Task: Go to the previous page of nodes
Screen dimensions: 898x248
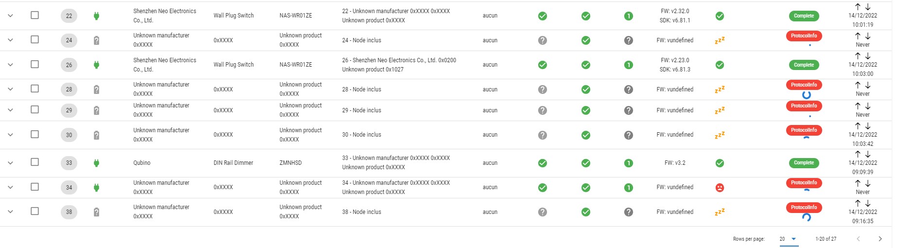Action: [859, 239]
